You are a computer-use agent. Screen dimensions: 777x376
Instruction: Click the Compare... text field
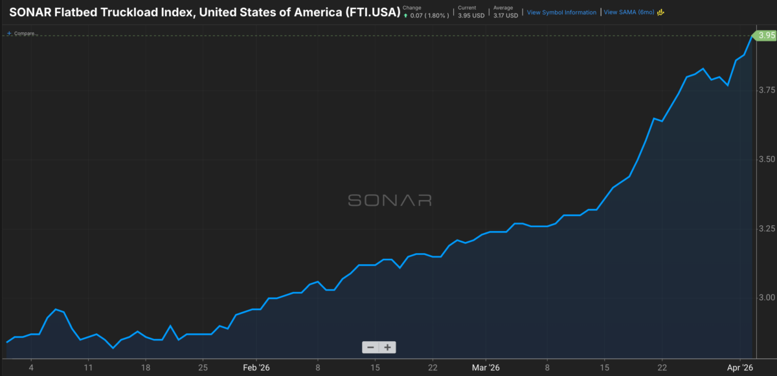pos(25,33)
